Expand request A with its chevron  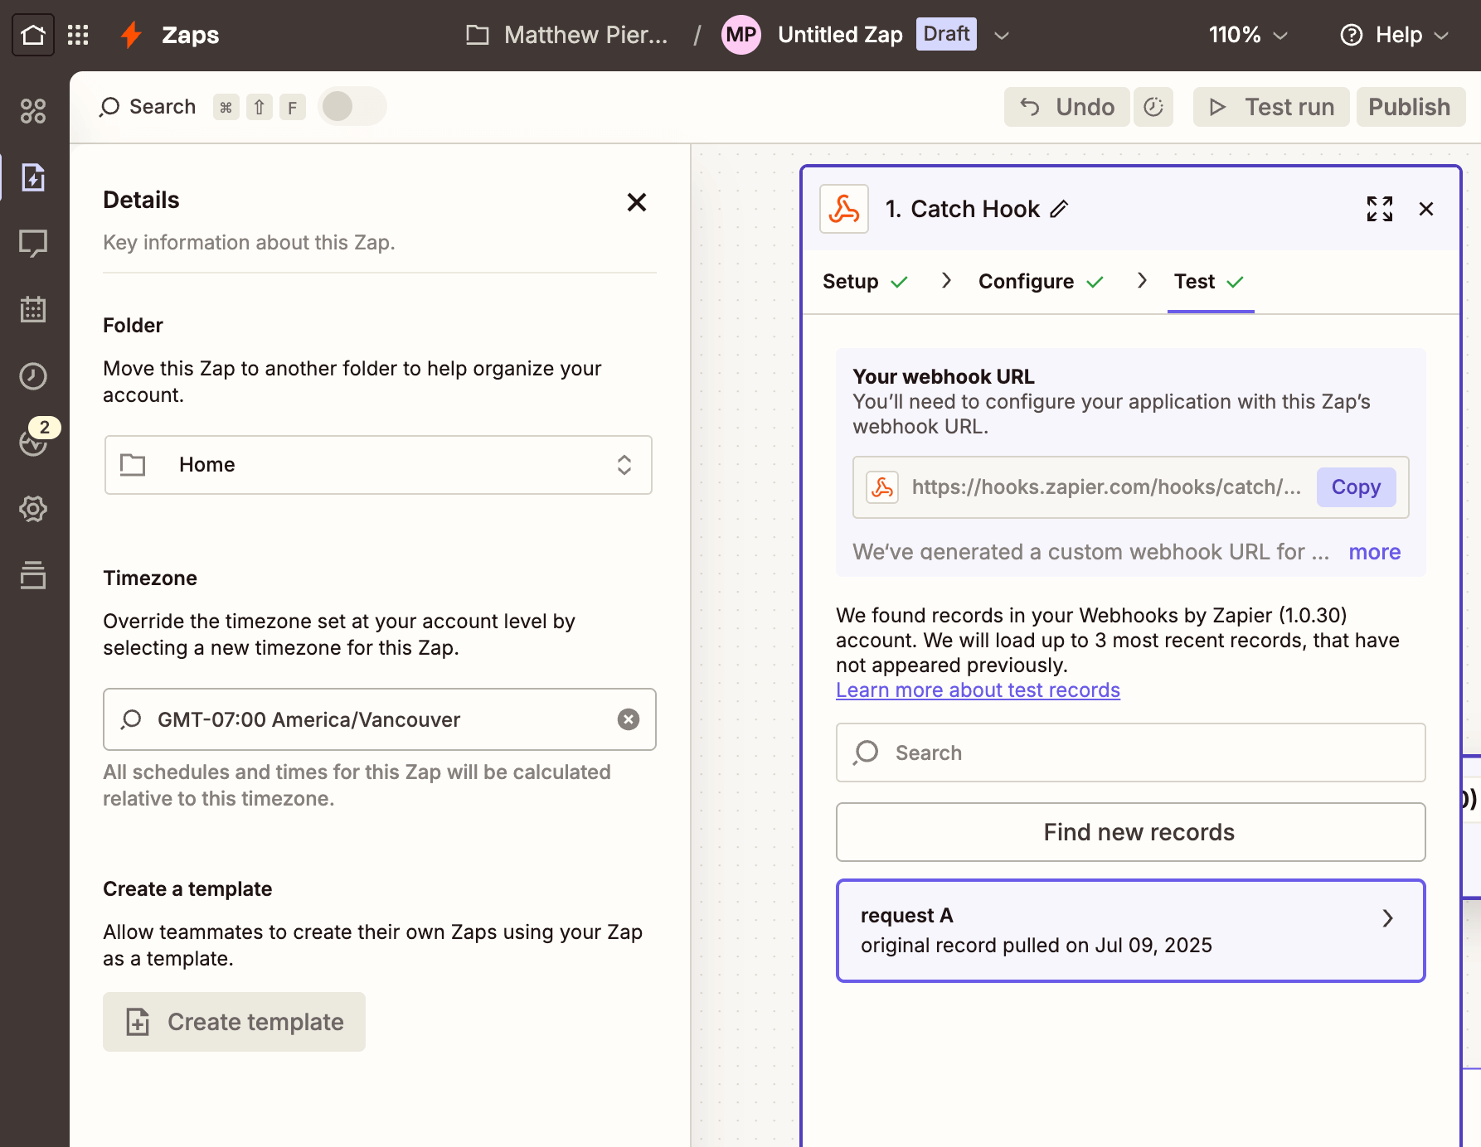pos(1387,918)
